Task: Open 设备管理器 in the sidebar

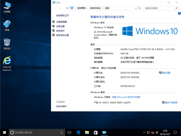Action: coord(61,22)
